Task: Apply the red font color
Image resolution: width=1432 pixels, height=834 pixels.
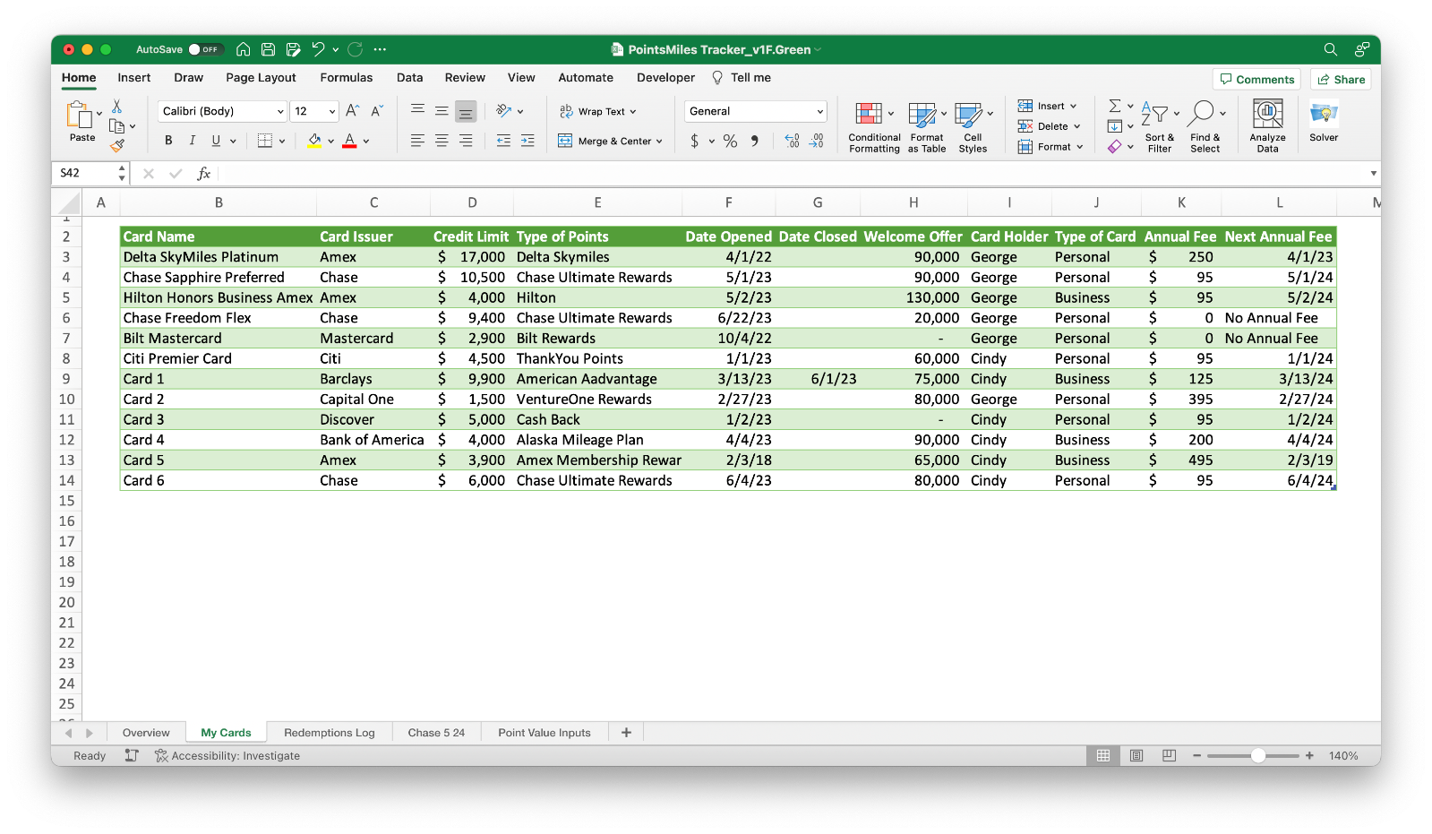Action: pos(349,141)
